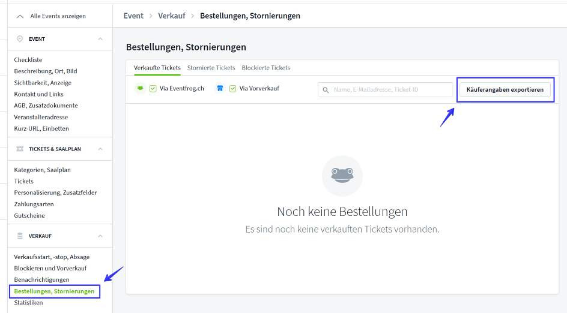Click the green Eventfrog frog icon

click(x=140, y=89)
